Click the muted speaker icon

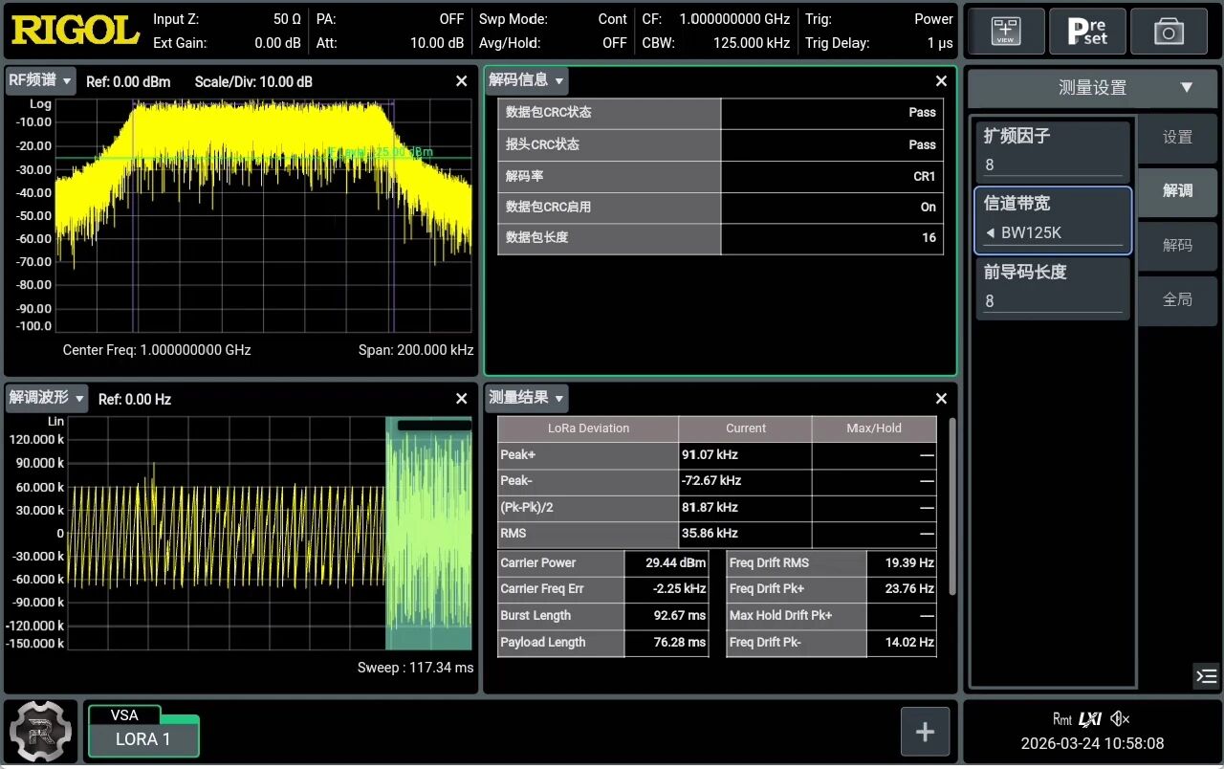[x=1121, y=719]
